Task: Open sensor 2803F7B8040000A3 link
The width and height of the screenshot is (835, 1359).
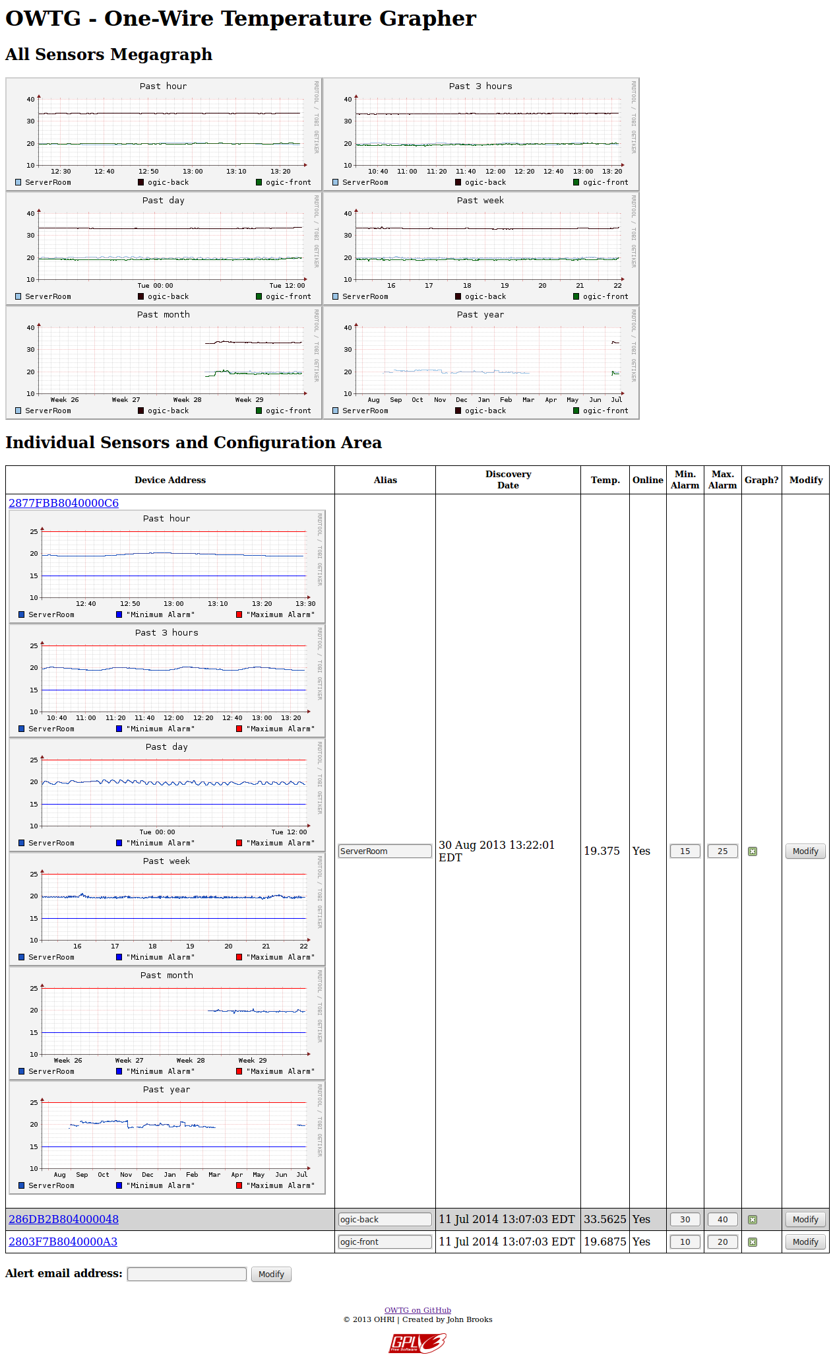Action: tap(63, 1242)
